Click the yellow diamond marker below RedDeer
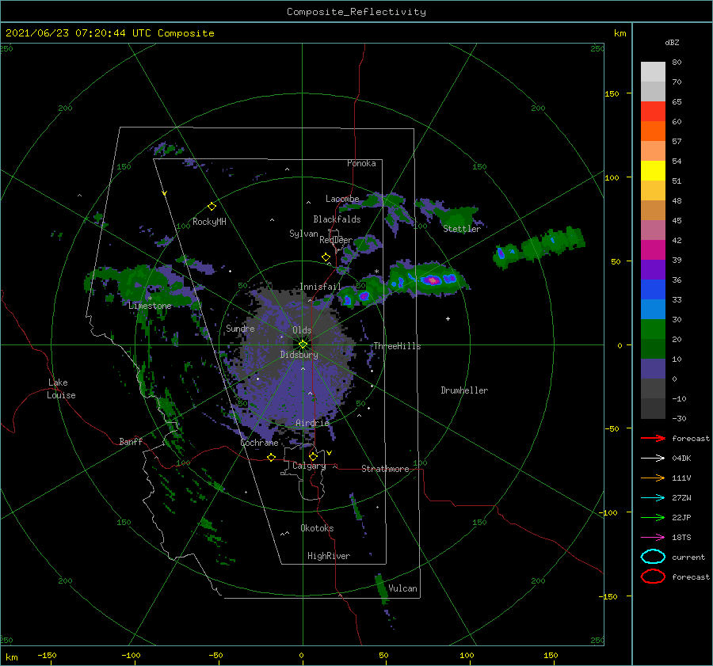This screenshot has width=713, height=666. (x=326, y=257)
